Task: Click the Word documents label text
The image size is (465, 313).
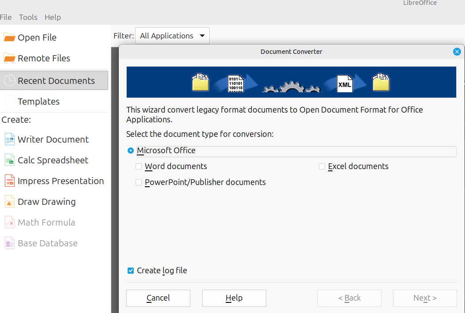Action: coord(176,166)
